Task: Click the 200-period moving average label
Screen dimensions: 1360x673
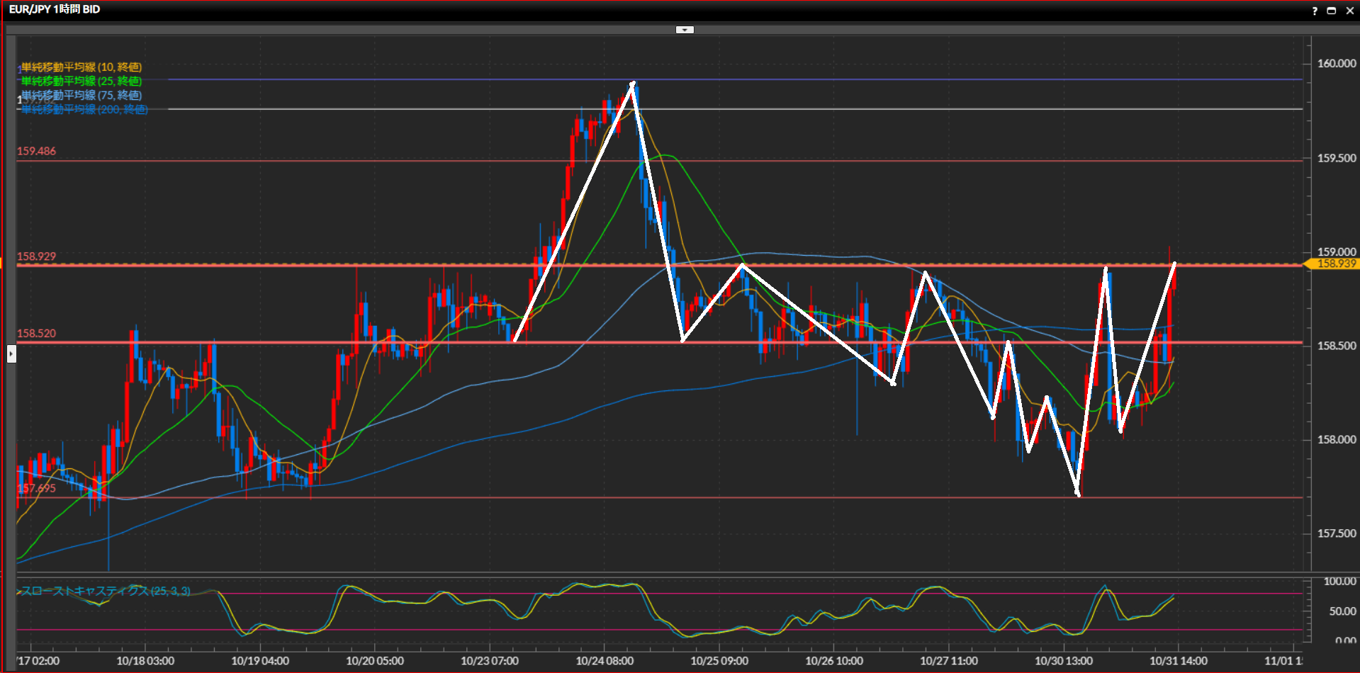Action: pos(85,109)
